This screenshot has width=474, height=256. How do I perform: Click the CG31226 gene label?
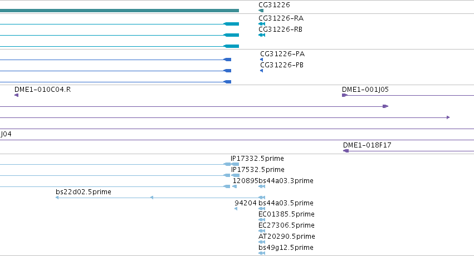coord(274,5)
